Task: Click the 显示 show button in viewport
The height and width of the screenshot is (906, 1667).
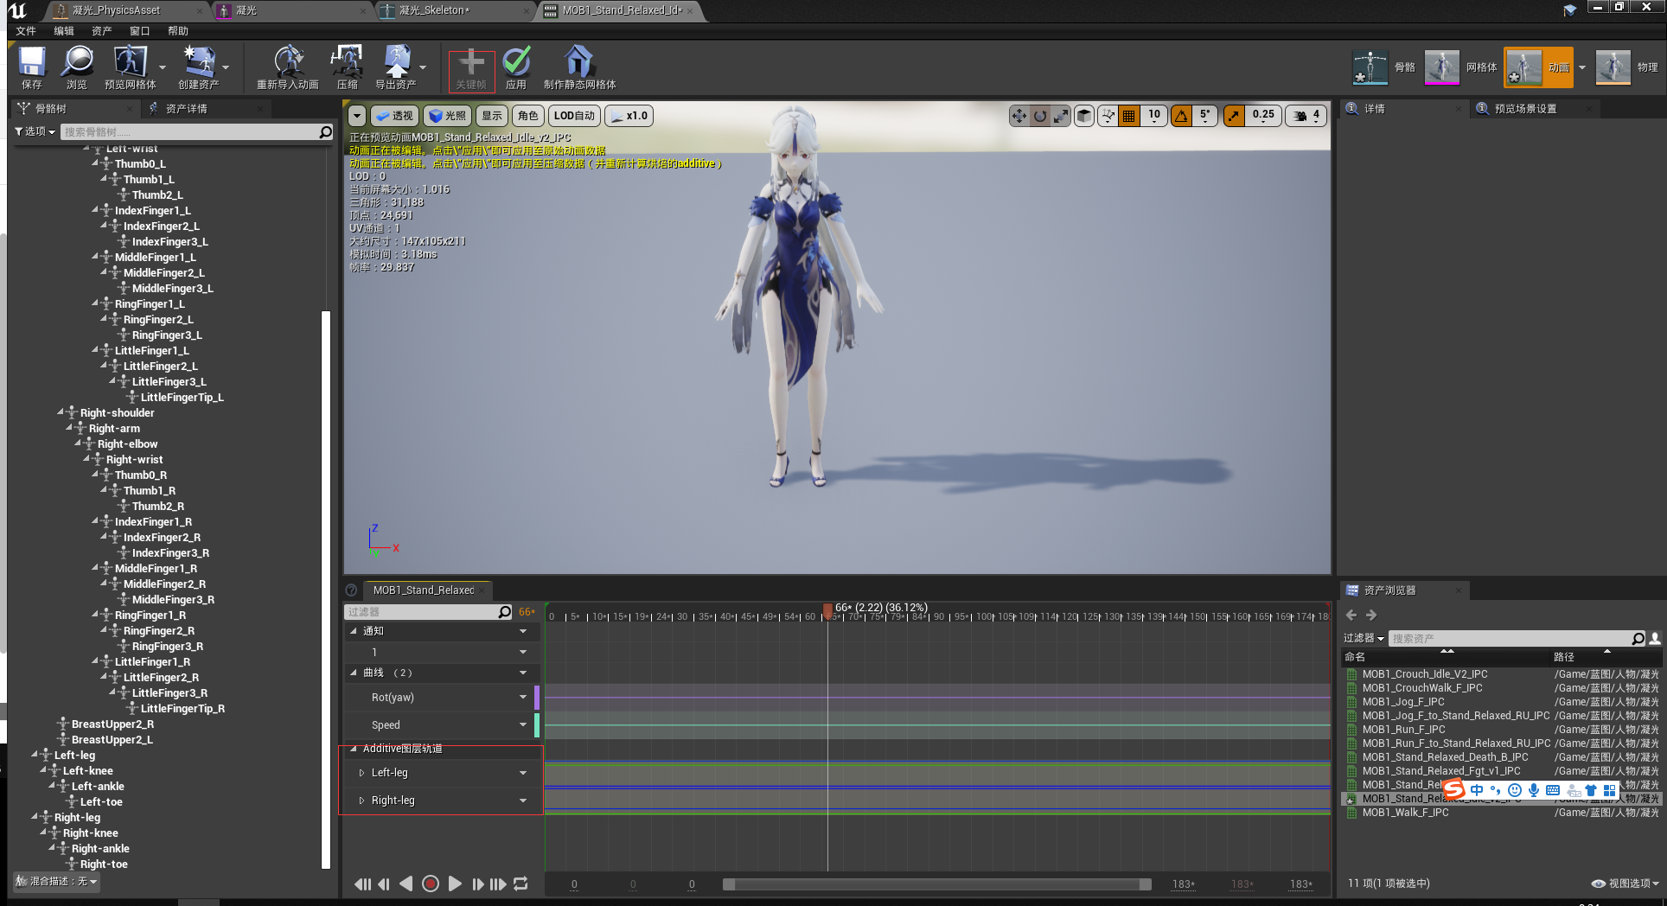Action: 492,116
